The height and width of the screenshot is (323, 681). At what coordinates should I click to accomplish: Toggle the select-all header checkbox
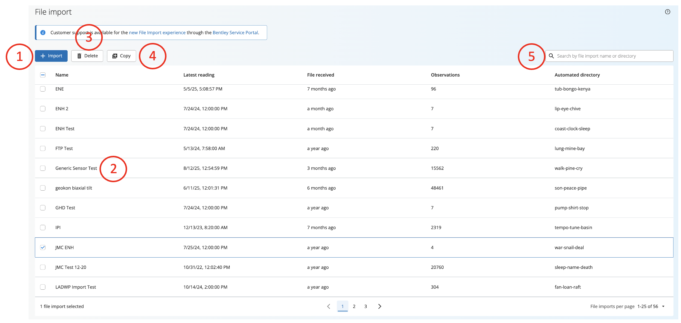(43, 75)
